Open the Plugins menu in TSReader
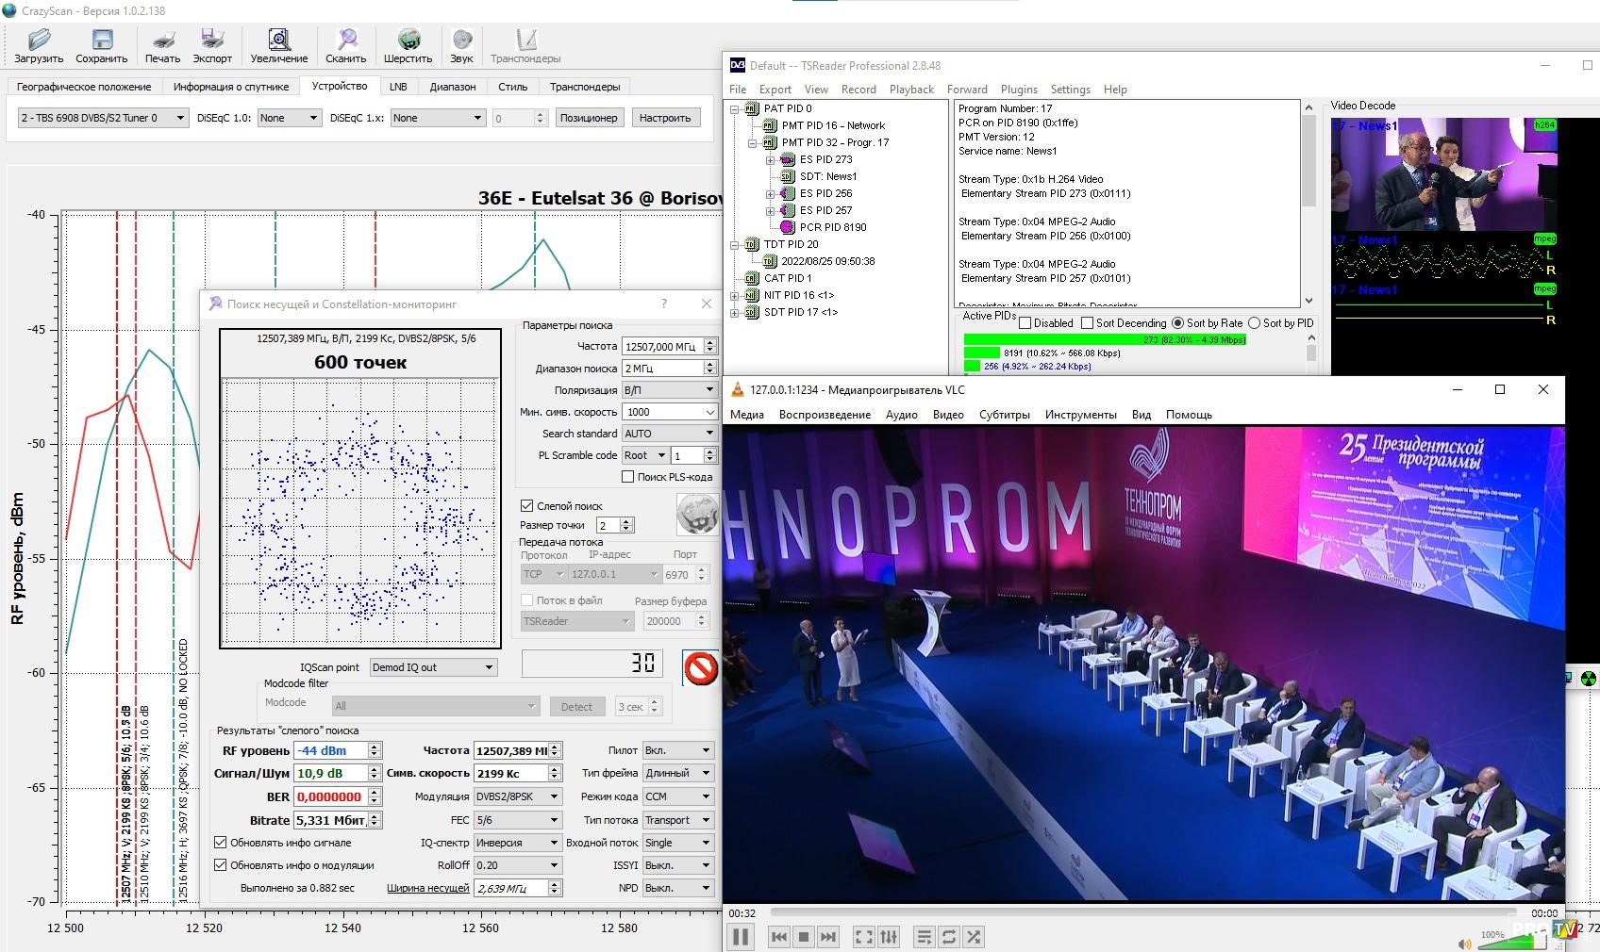1600x952 pixels. [x=1019, y=90]
